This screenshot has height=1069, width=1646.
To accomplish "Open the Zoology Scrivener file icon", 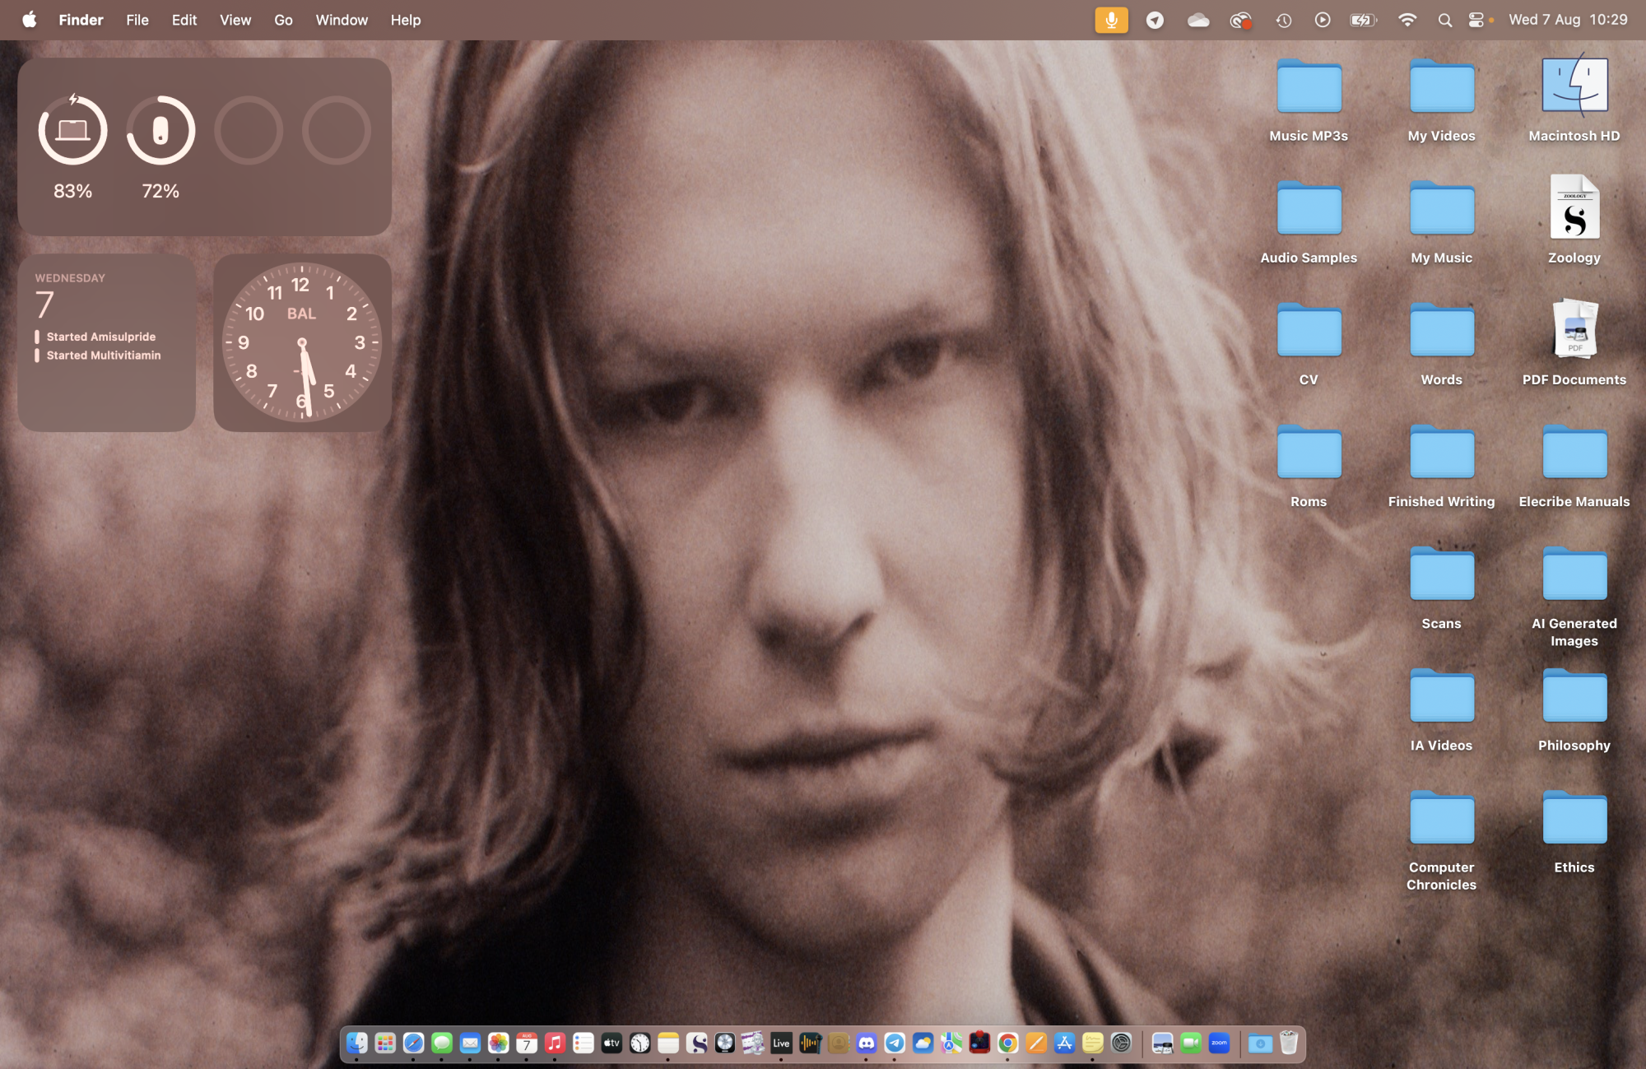I will pos(1574,209).
